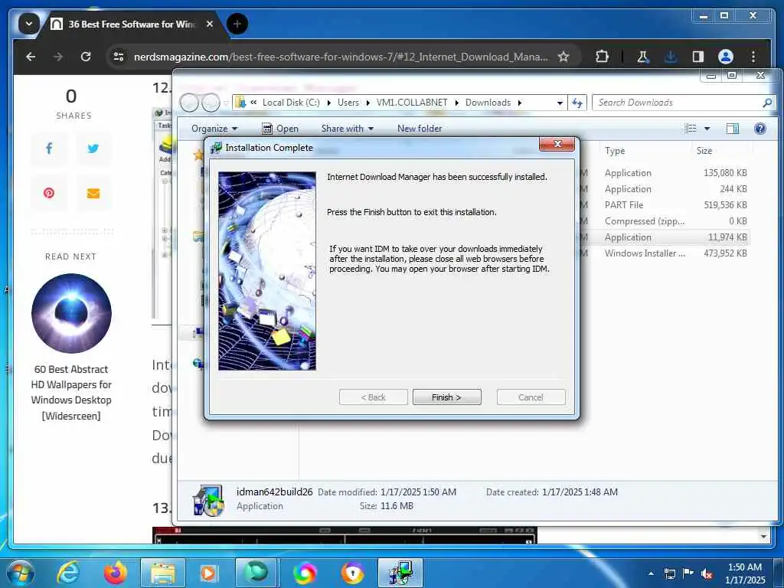Reload the Chrome page
This screenshot has width=784, height=588.
coord(86,57)
